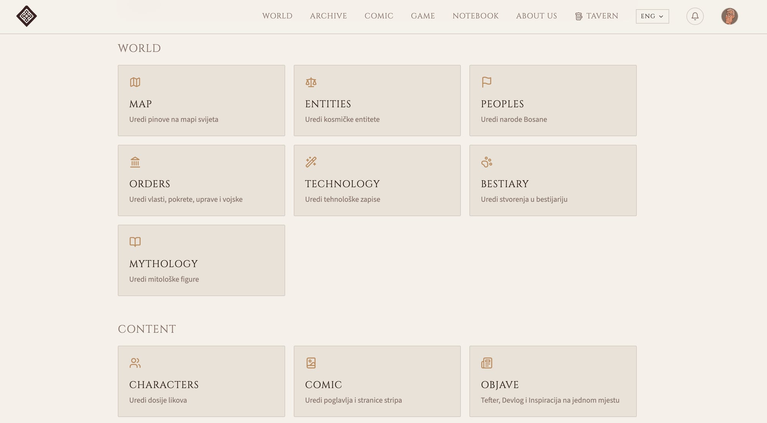Click 'Uredi stvorenja u bestijariju' description

524,199
